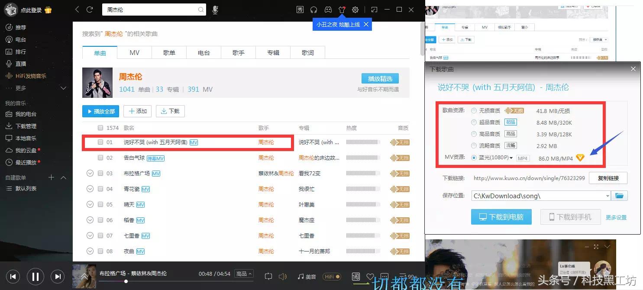Viewport: 643px width, 290px height.
Task: Select the 无损音质 quality radio button
Action: tap(473, 110)
